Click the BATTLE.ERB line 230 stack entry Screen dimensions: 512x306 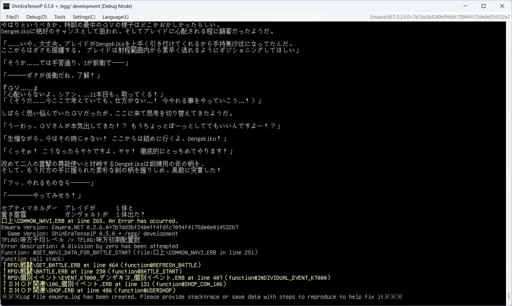(x=92, y=272)
